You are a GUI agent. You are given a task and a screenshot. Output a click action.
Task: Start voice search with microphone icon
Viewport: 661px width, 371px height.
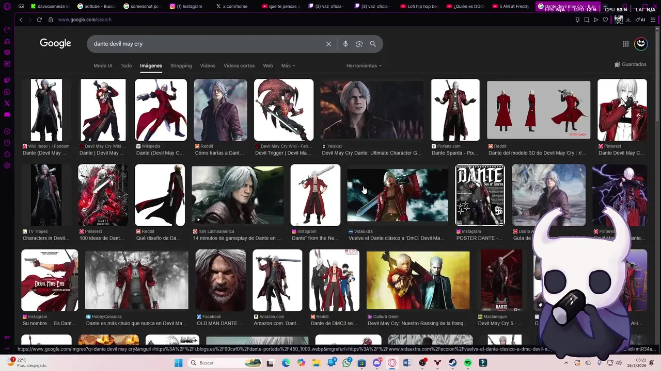345,44
